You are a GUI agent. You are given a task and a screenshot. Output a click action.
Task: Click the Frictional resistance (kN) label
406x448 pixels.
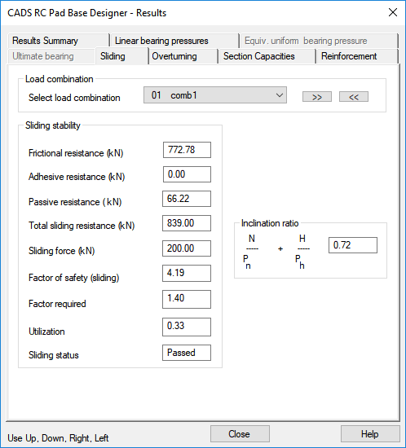point(76,153)
